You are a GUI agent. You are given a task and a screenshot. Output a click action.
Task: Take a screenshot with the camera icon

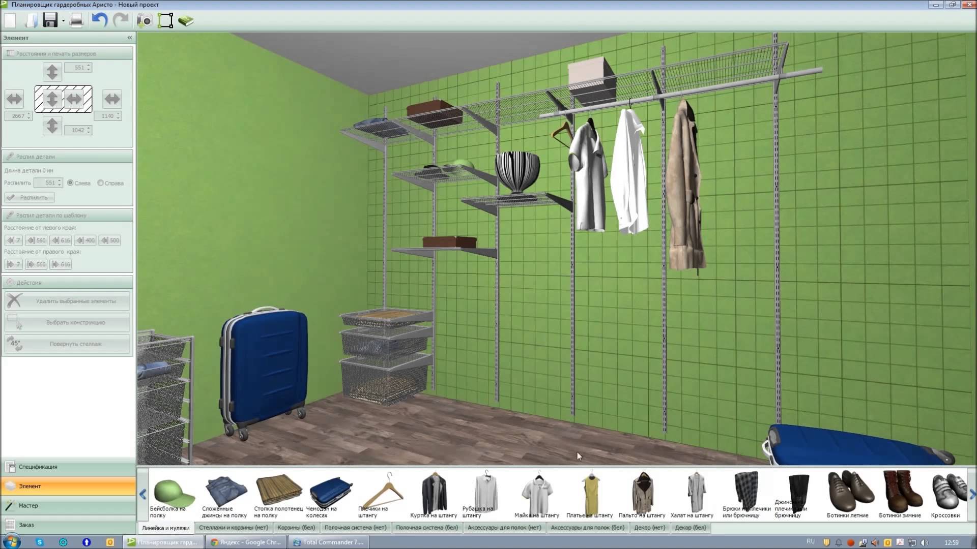145,20
